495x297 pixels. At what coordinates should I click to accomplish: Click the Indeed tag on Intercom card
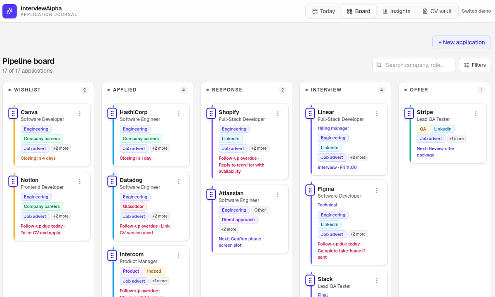point(154,271)
